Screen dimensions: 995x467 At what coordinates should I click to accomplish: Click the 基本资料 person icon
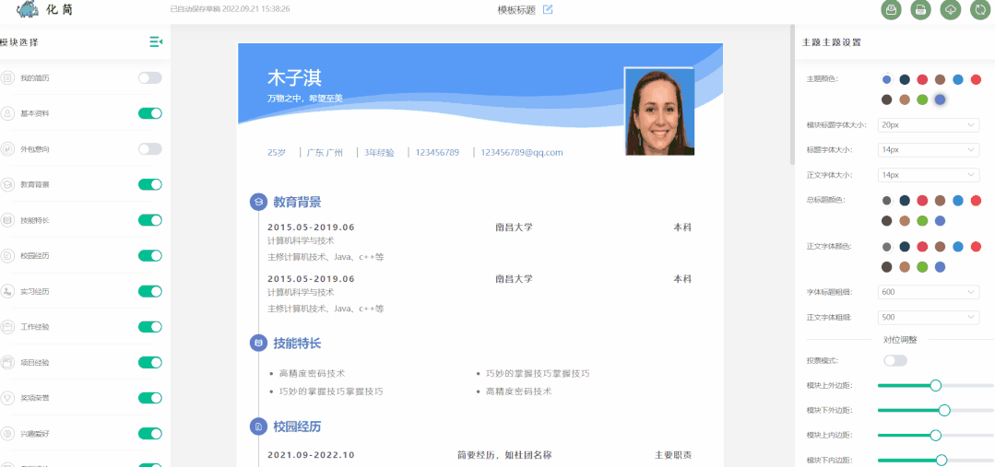click(7, 113)
